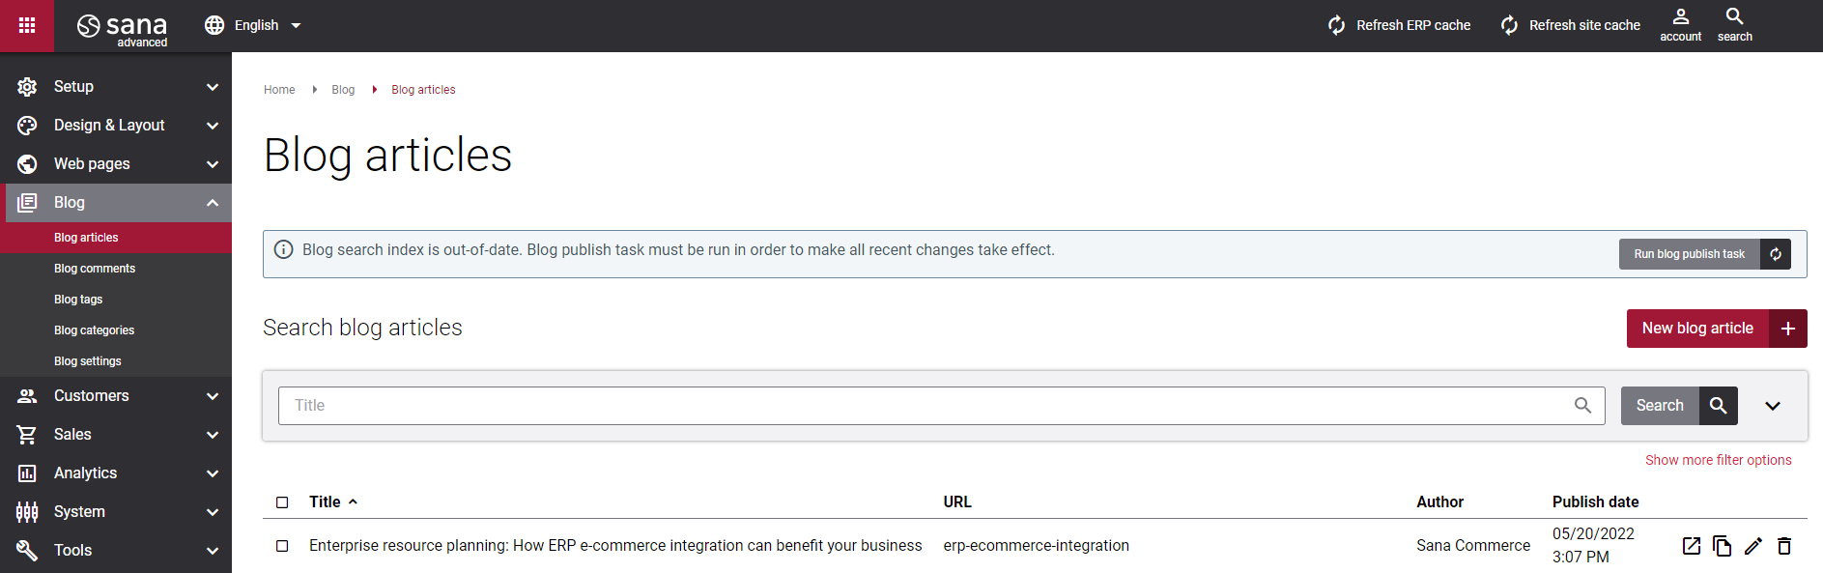Open Blog categories in sidebar
1823x573 pixels.
click(95, 330)
